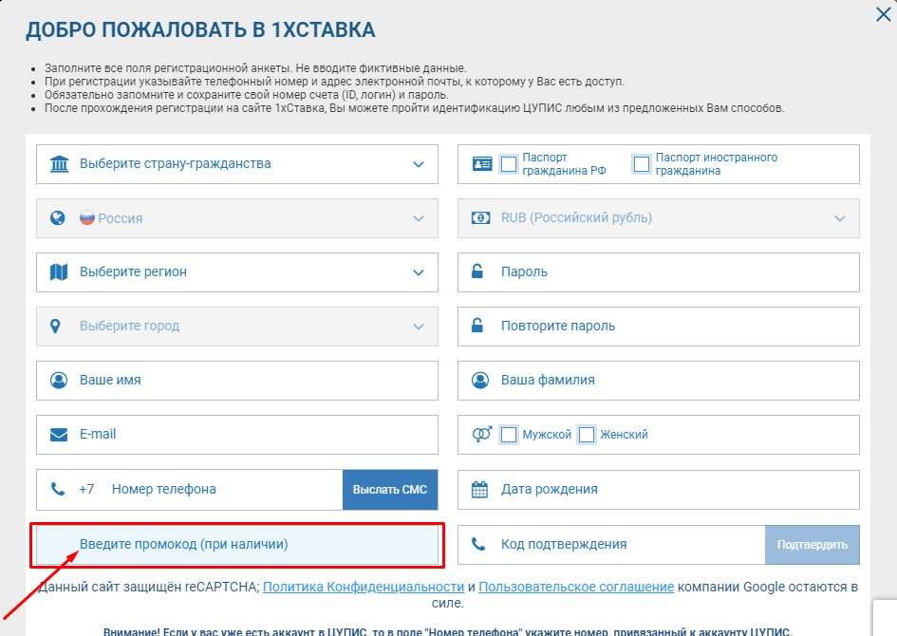
Task: Click the globe icon next to Россия
Action: (59, 218)
